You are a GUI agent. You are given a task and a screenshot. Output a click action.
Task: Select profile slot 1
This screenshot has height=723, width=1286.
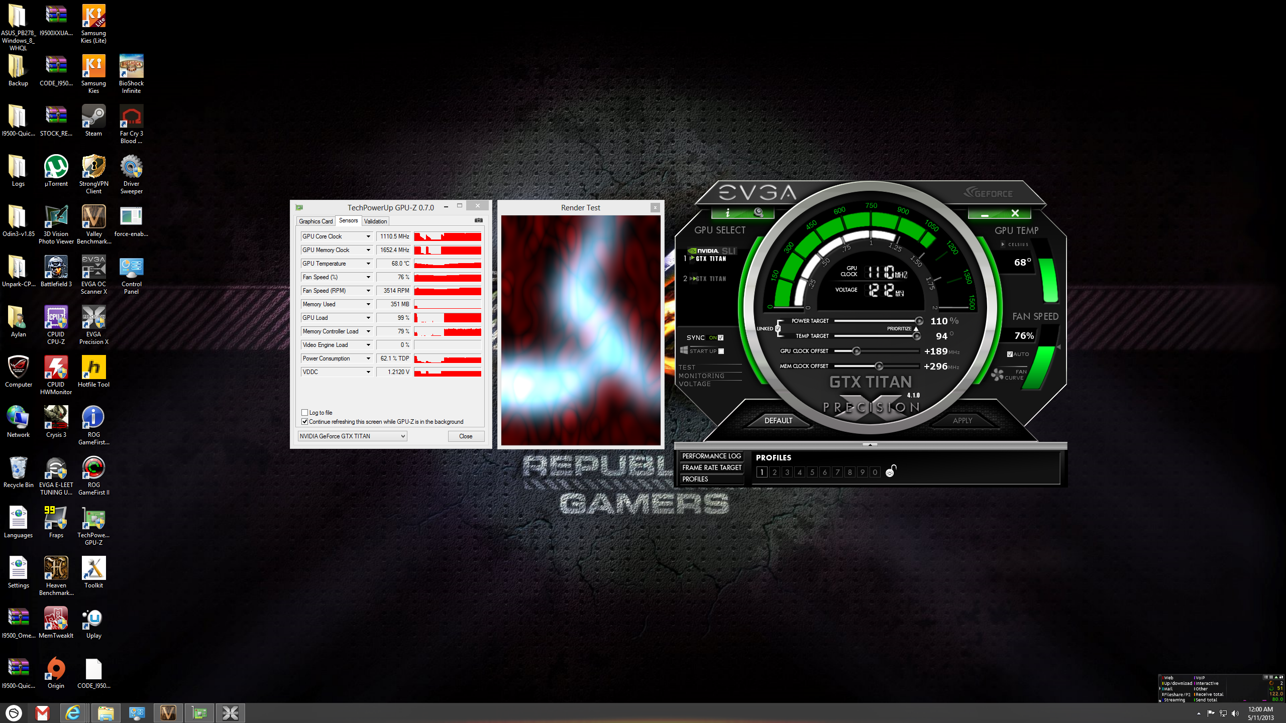762,472
